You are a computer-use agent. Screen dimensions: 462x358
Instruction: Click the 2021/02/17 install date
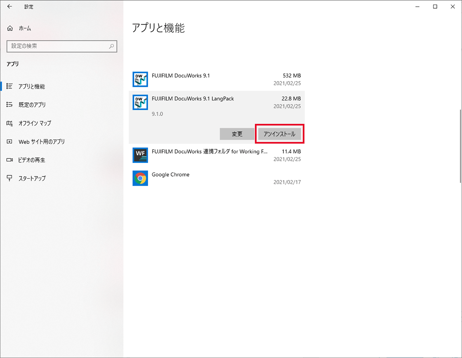pyautogui.click(x=287, y=182)
